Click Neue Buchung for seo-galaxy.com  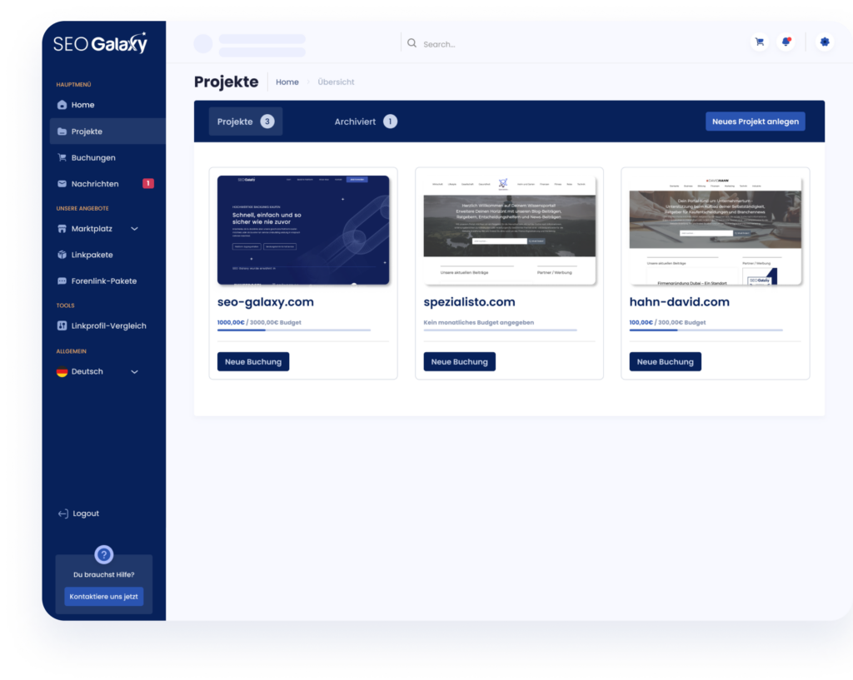(253, 362)
